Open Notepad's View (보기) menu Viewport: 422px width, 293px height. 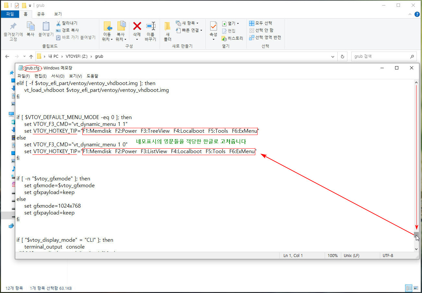pyautogui.click(x=76, y=76)
